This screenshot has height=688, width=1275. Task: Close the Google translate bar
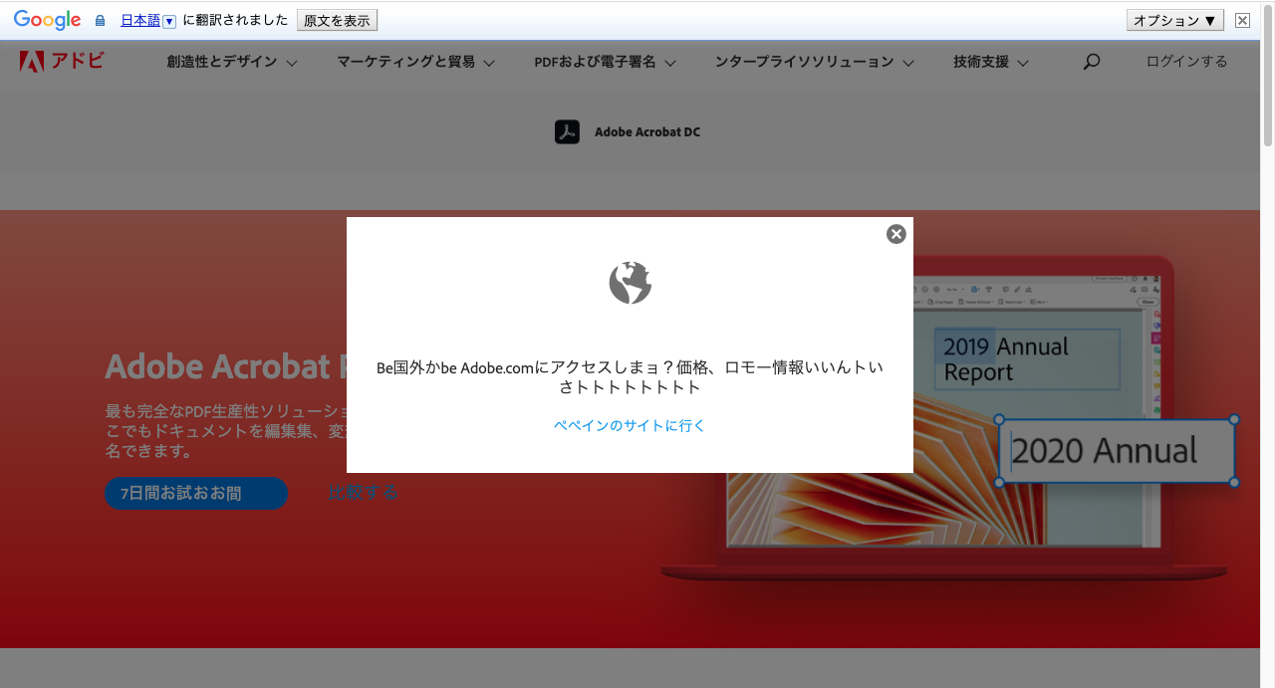pos(1242,20)
